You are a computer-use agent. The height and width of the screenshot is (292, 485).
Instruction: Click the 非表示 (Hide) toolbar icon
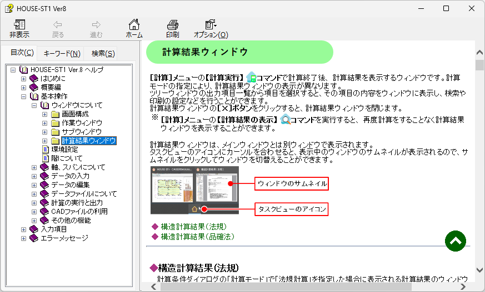pos(19,25)
